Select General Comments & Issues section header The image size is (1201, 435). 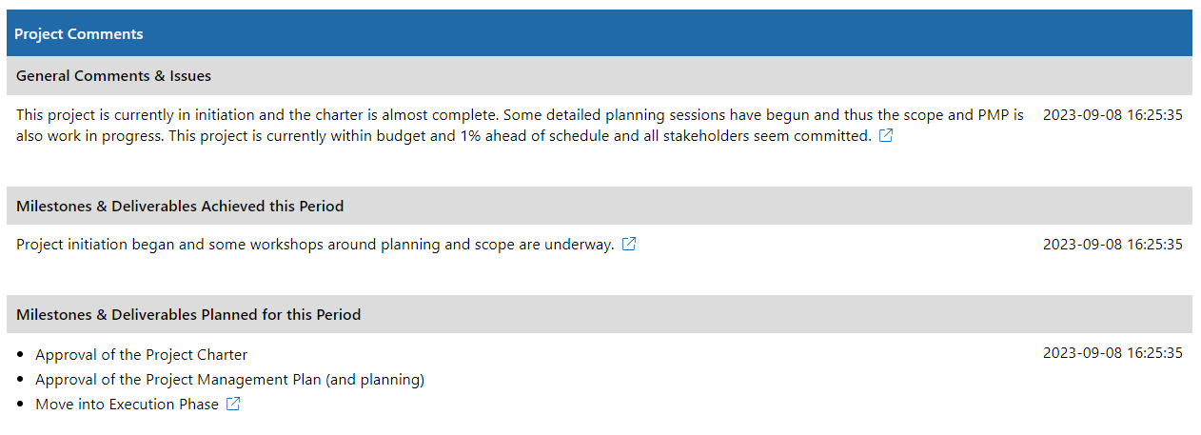click(599, 75)
